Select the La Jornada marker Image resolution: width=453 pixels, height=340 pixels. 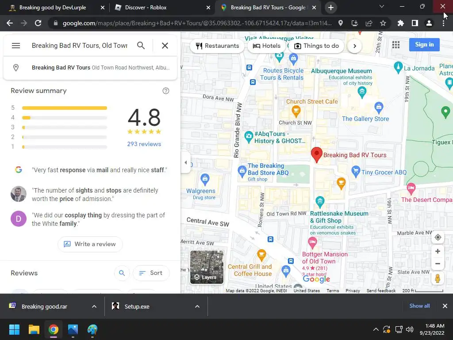[398, 67]
